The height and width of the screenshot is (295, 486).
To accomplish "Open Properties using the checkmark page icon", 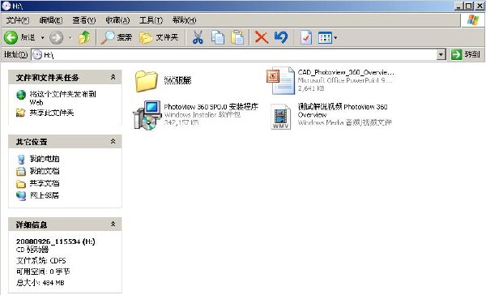I will tap(306, 37).
